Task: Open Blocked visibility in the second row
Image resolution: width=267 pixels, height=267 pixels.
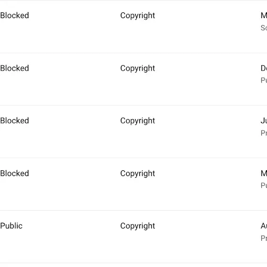Action: coord(14,68)
